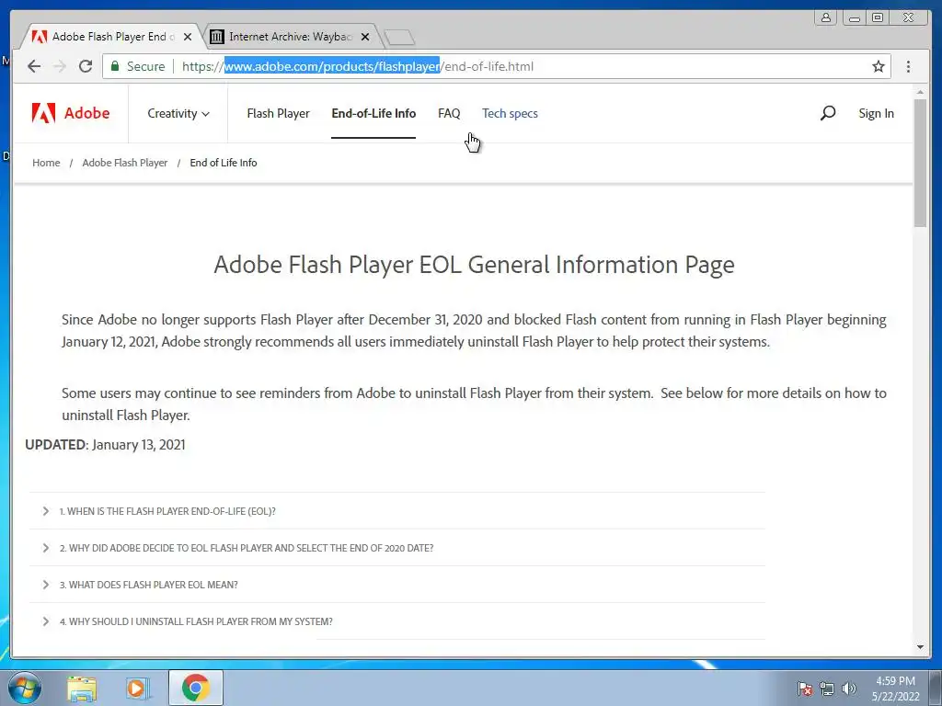Viewport: 942px width, 706px height.
Task: Click the End of Life Info breadcrumb
Action: pyautogui.click(x=224, y=163)
